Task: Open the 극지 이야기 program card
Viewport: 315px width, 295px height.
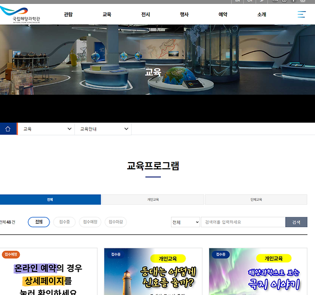Action: [258, 271]
